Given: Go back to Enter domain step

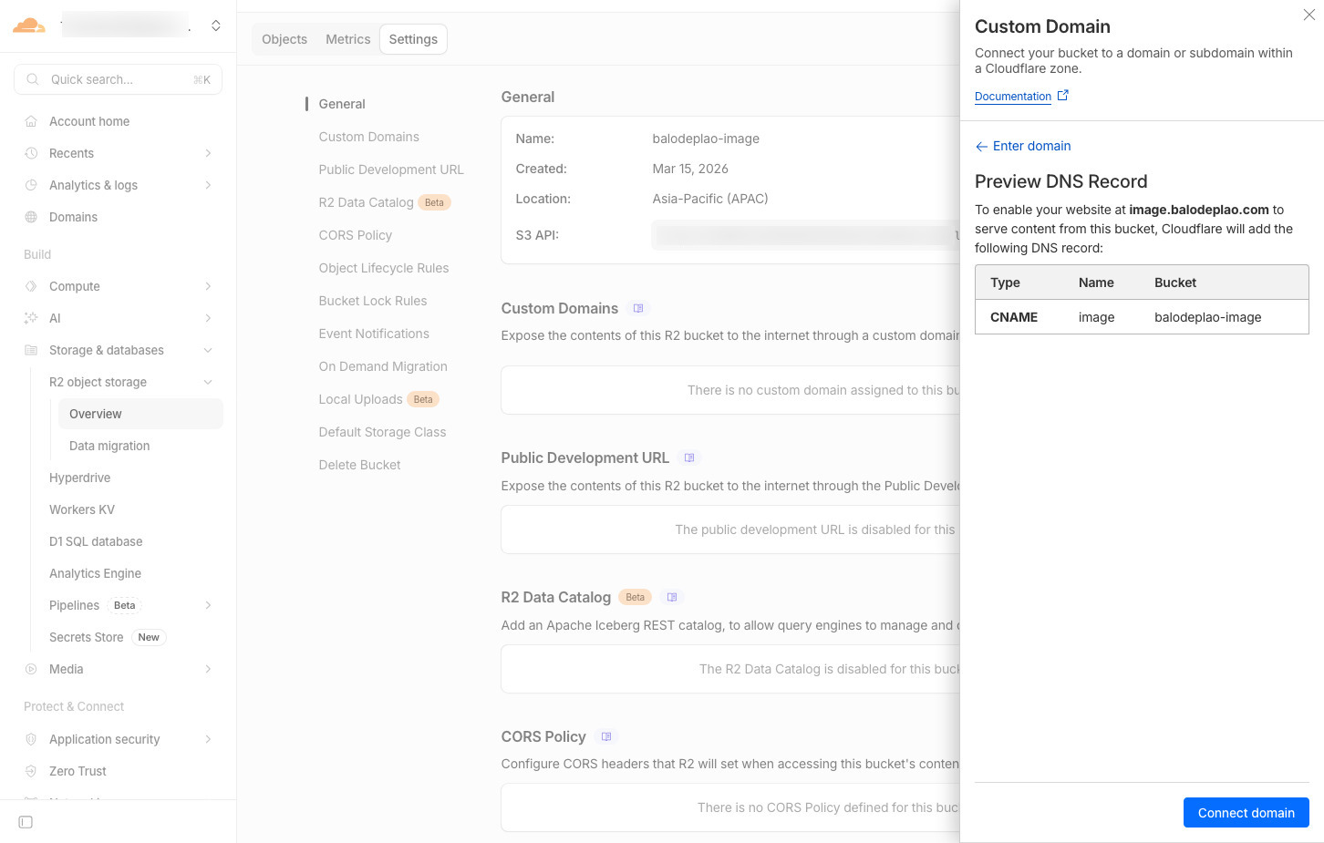Looking at the screenshot, I should click(1022, 146).
